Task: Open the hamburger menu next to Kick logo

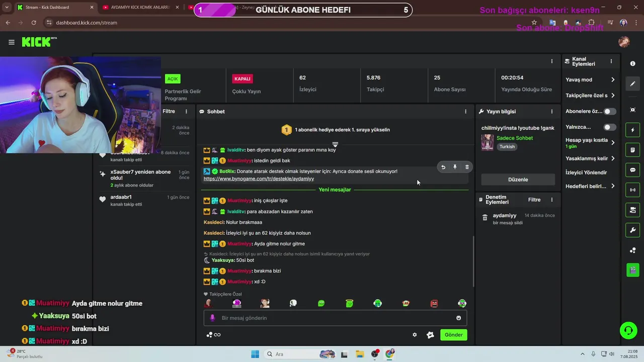Action: [x=11, y=42]
